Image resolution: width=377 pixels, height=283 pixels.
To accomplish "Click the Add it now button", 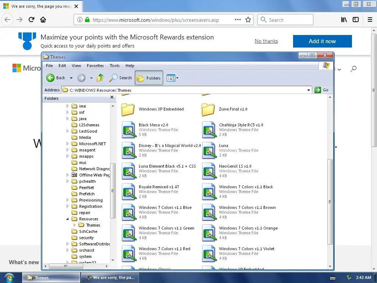I will [322, 41].
